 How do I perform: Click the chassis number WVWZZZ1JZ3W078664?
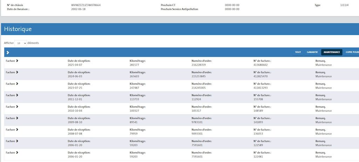pos(86,5)
